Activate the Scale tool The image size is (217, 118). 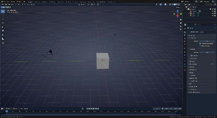pyautogui.click(x=3, y=27)
